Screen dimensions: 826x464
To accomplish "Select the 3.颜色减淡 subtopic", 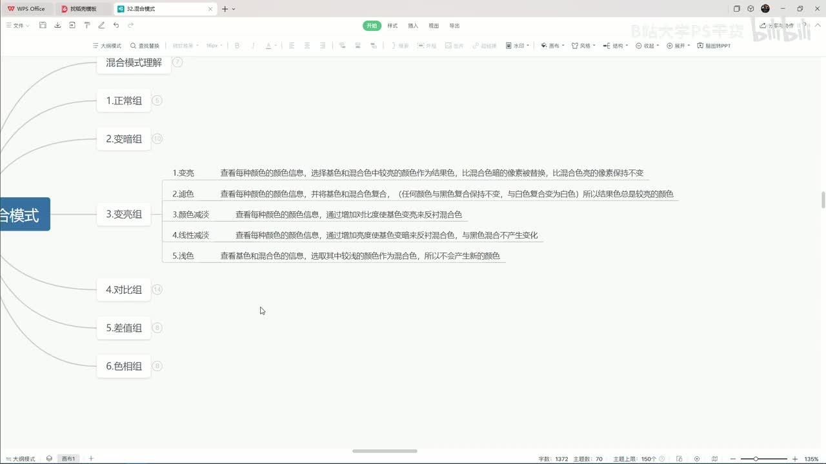I will point(191,215).
